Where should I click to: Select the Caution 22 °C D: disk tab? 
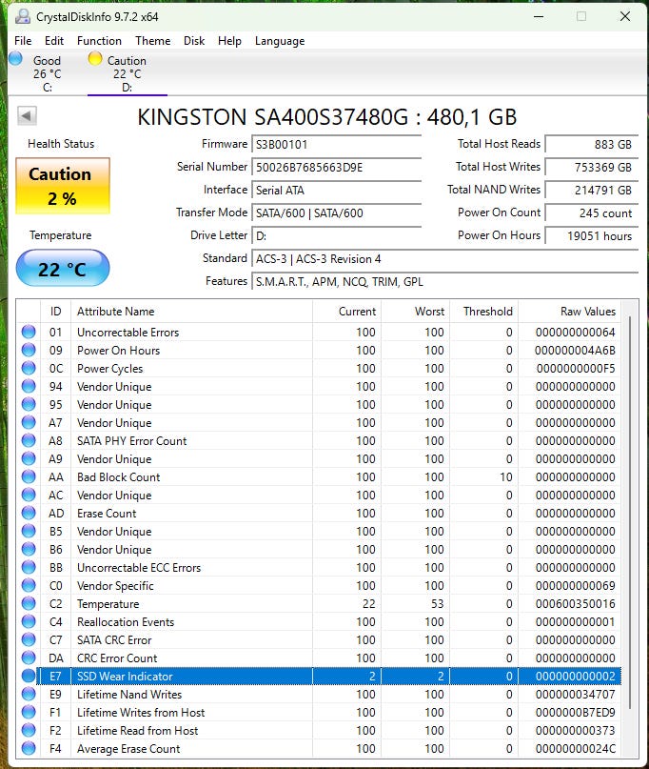coord(127,73)
